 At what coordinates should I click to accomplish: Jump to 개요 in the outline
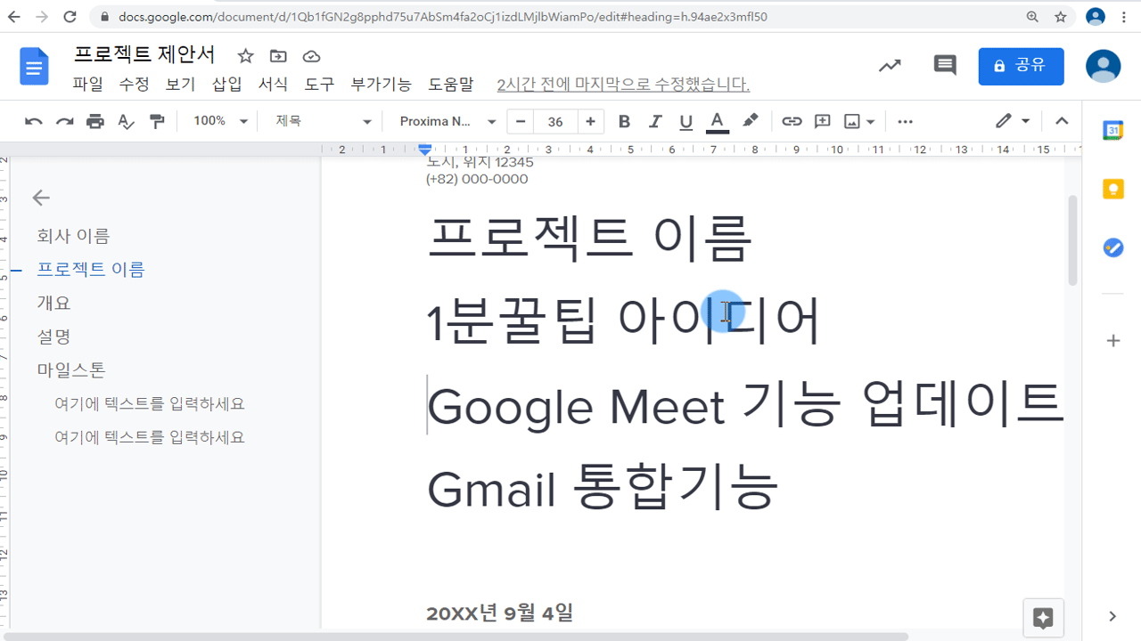[53, 303]
